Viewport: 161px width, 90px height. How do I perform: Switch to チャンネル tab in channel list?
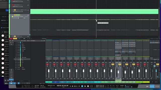(x=23, y=40)
